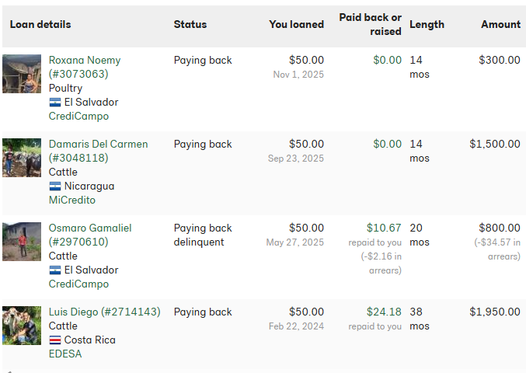Click the Amount column header

(x=500, y=24)
